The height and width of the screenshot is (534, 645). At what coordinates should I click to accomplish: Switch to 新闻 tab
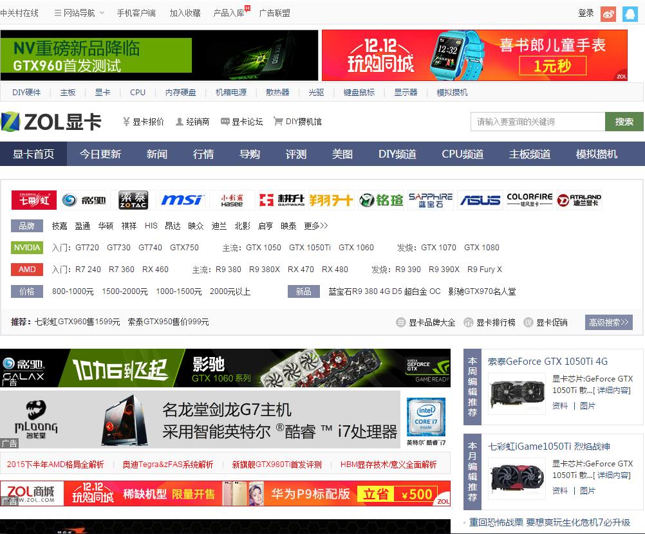click(x=156, y=154)
